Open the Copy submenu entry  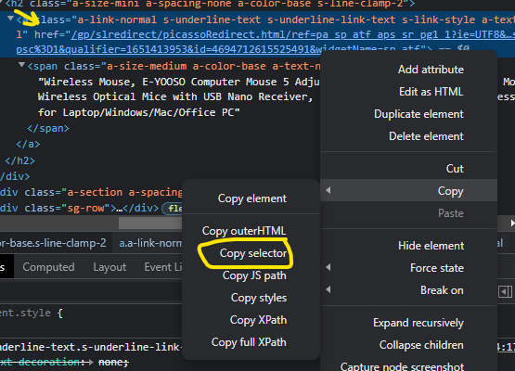408,190
